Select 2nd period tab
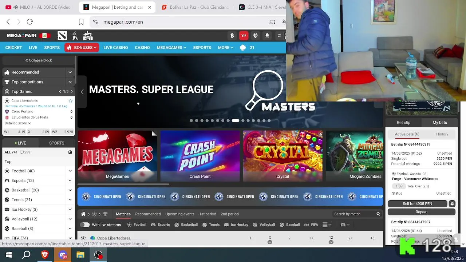This screenshot has width=466, height=262. [230, 214]
